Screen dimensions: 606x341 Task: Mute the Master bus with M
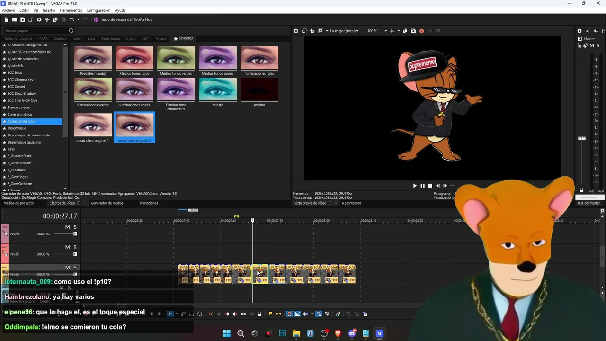click(x=592, y=46)
